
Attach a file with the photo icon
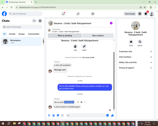pos(53,115)
